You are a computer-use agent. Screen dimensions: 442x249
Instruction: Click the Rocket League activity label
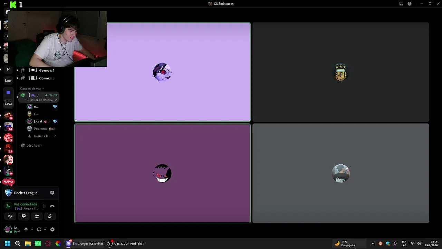click(26, 193)
